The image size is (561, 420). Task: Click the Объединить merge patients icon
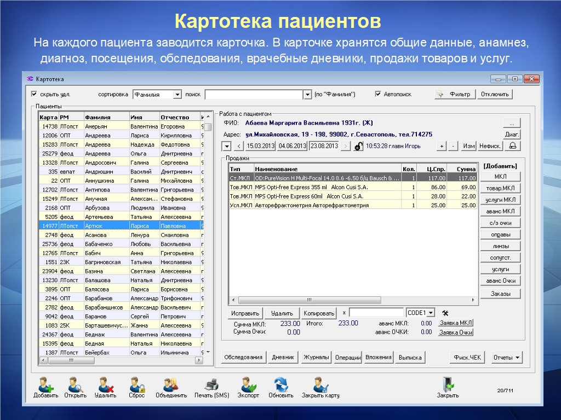170,385
